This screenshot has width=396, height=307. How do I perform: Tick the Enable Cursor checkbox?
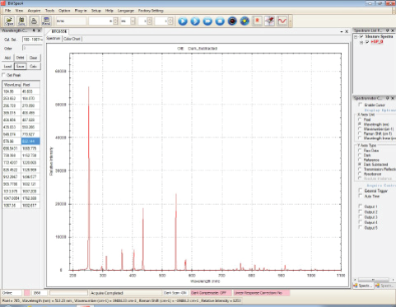point(360,105)
